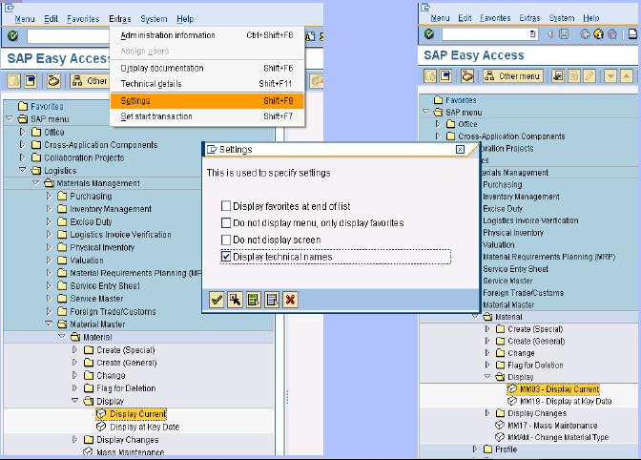Select MM03 - Display Current in right window

click(560, 388)
